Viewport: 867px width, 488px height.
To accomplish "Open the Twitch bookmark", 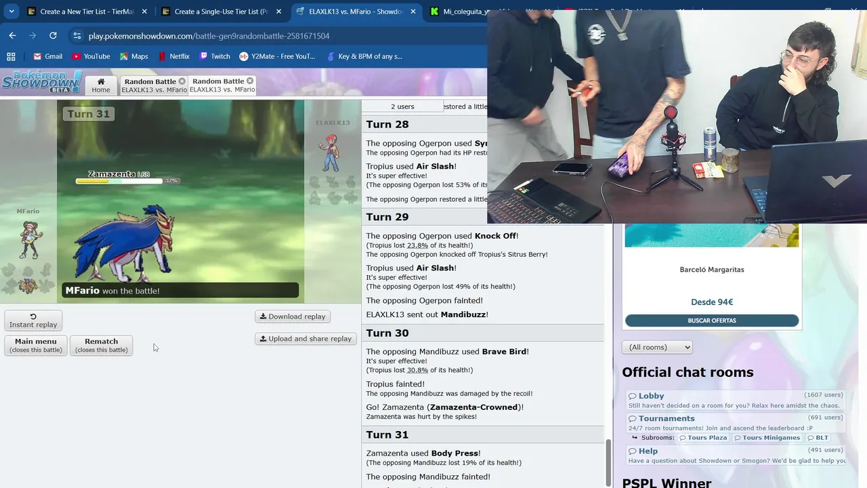I will 214,56.
